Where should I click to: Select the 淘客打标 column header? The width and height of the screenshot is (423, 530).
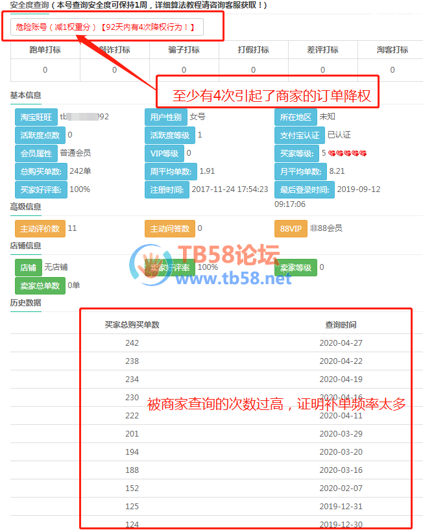[x=392, y=50]
